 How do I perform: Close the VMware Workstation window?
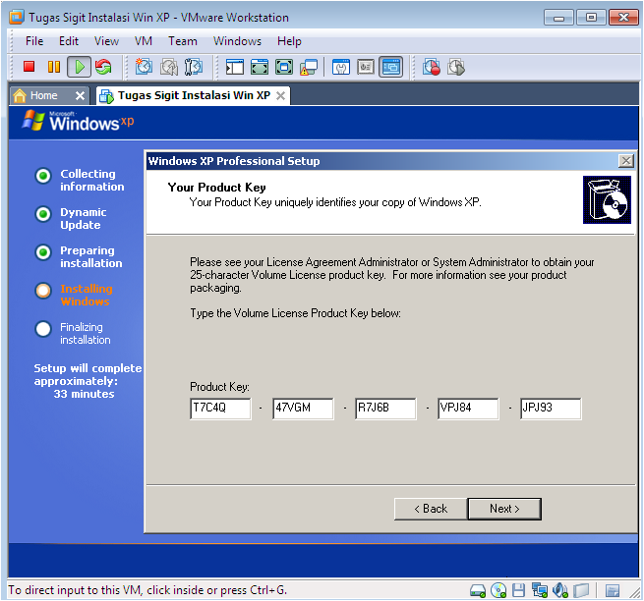click(x=623, y=18)
